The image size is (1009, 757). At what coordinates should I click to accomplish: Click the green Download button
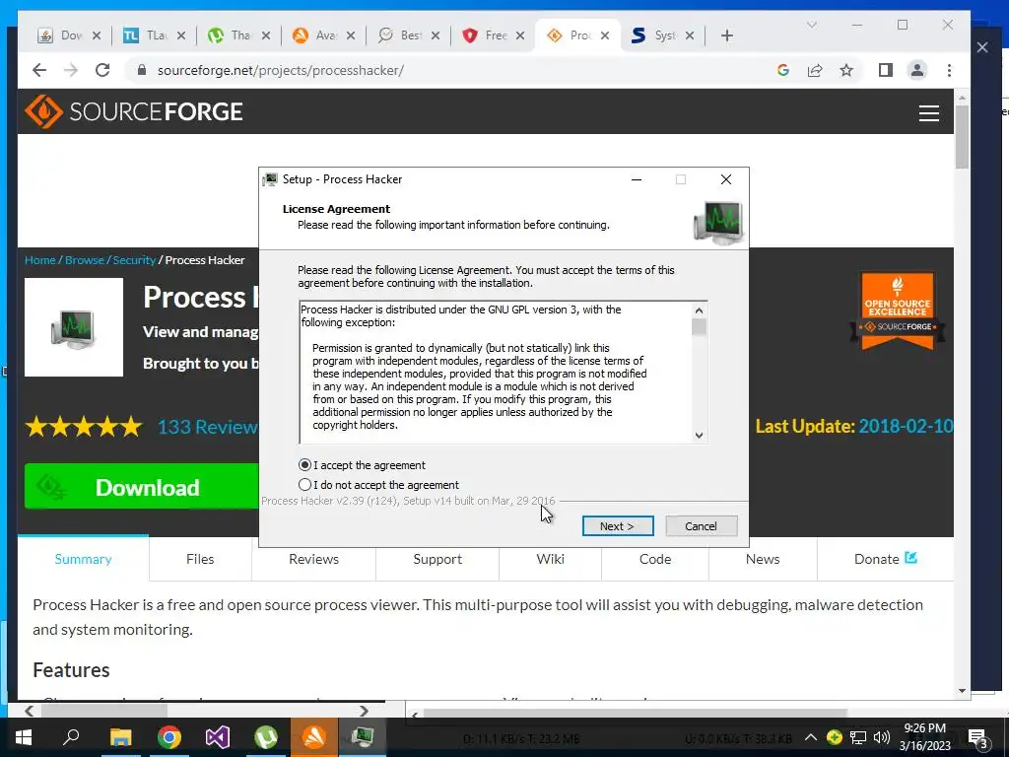click(x=142, y=487)
